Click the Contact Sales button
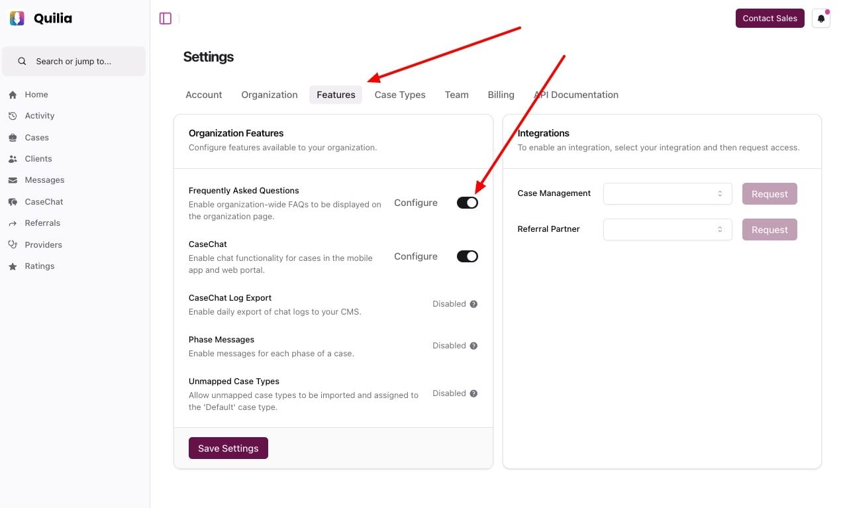The height and width of the screenshot is (508, 843). [770, 18]
